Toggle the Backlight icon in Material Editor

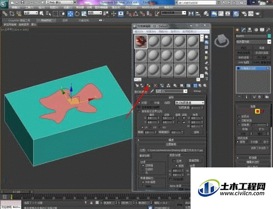(x=206, y=42)
